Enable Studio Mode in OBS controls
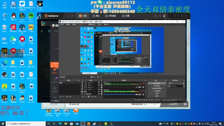Image resolution: width=224 pixels, height=126 pixels. (157, 91)
